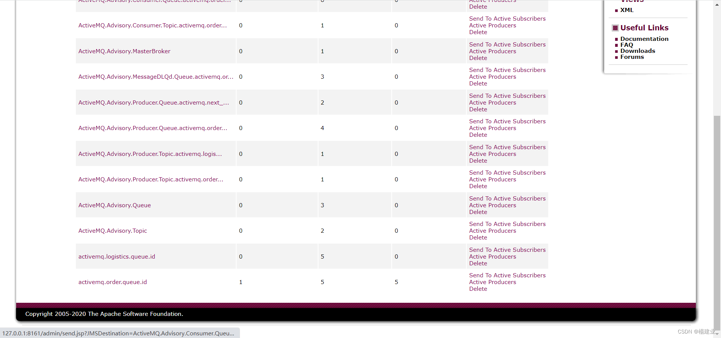Delete the MessageDLQd.Queue advisory topic
721x338 pixels.
pyautogui.click(x=478, y=84)
